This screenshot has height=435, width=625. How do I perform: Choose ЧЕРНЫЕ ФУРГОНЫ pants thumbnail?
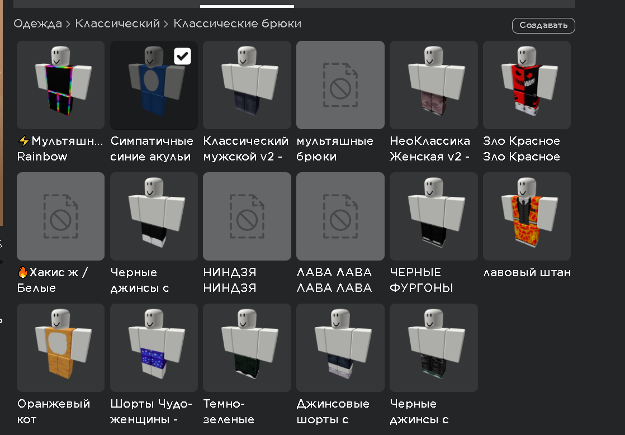tap(434, 216)
